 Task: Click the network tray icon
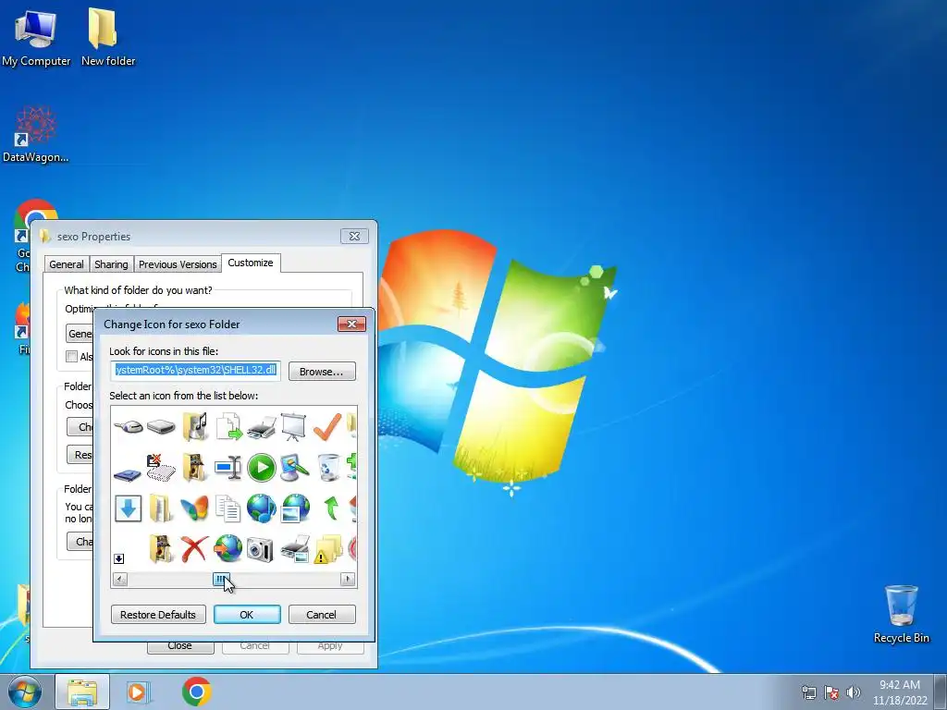pos(808,692)
